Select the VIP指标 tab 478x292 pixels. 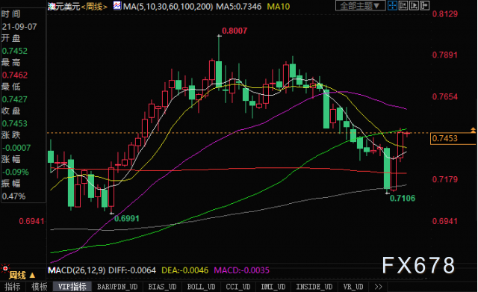[x=72, y=287]
